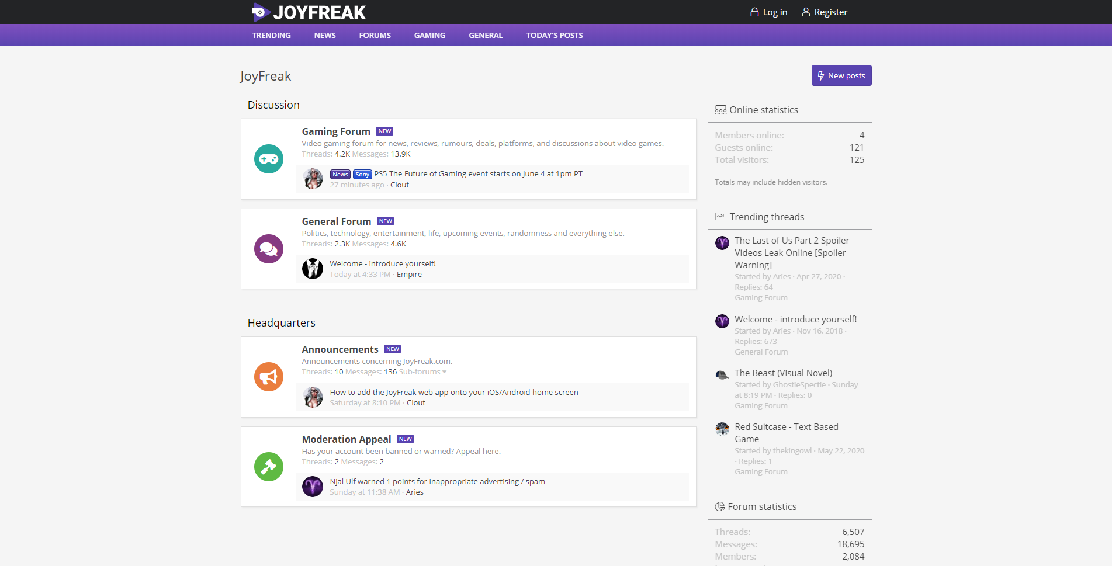This screenshot has height=566, width=1112.
Task: Click Aries avatar beside trending Welcome thread
Action: point(722,321)
